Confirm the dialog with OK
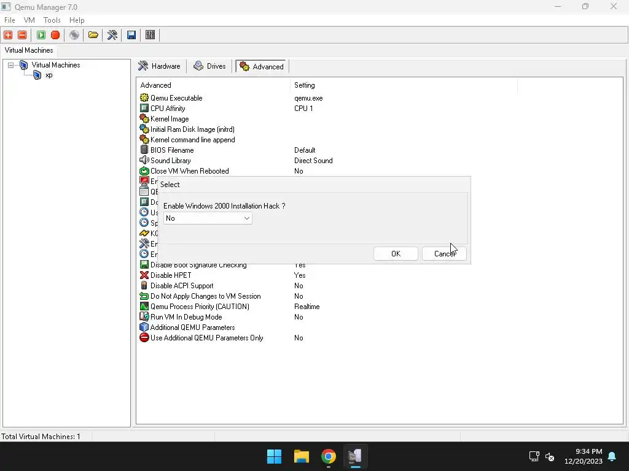 [x=396, y=253]
